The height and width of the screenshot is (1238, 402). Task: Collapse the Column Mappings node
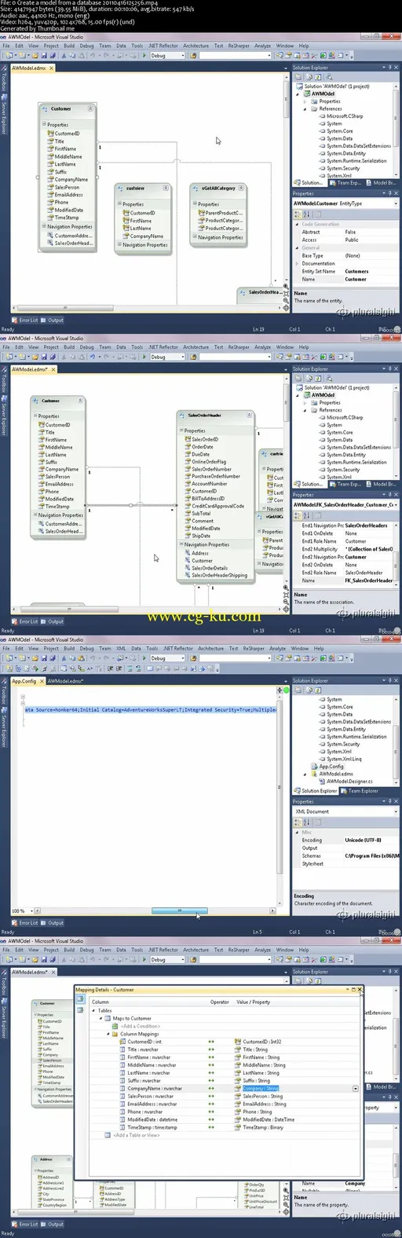click(108, 1034)
